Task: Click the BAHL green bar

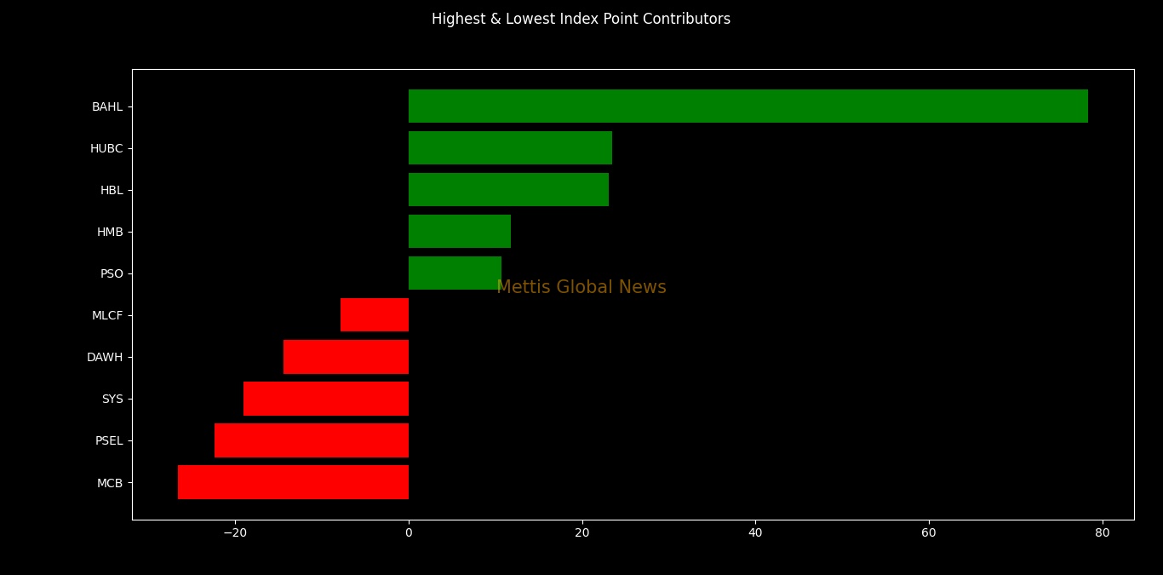Action: (748, 106)
